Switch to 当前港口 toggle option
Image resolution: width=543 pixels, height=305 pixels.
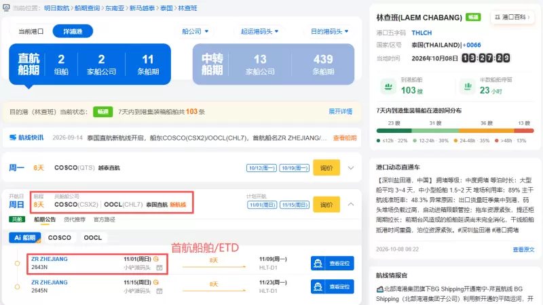tap(31, 31)
